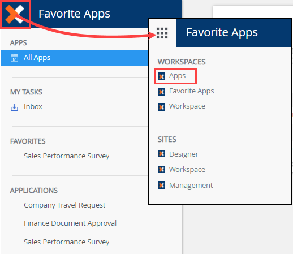Select Favorite Apps in Workspaces list
The width and height of the screenshot is (293, 254).
click(x=192, y=91)
